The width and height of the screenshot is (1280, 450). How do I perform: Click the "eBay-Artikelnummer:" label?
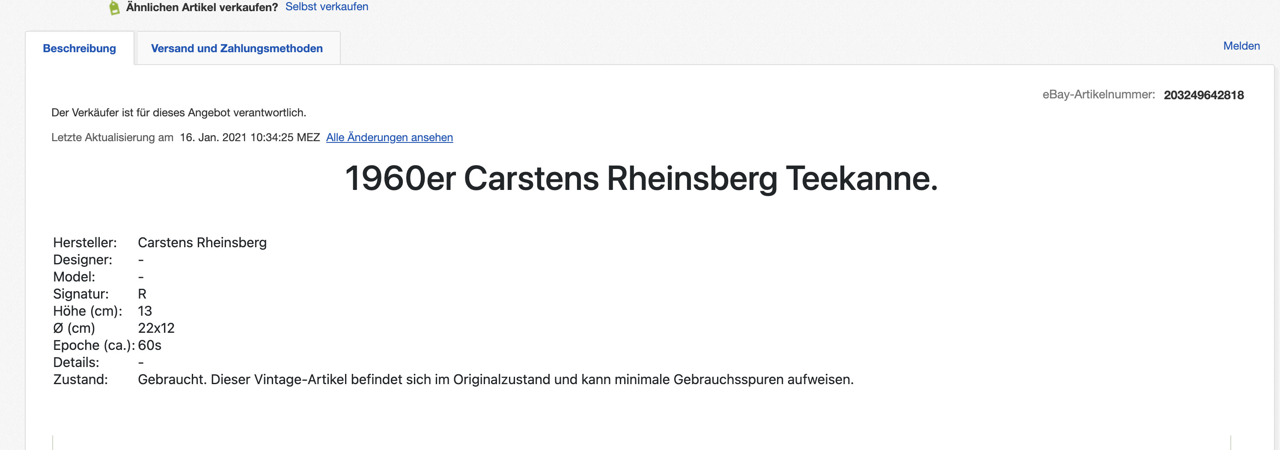(x=1098, y=95)
